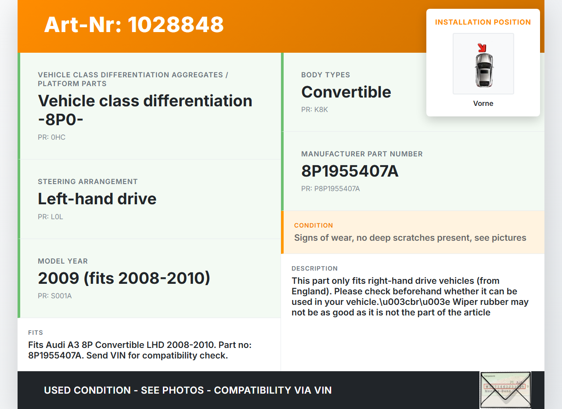
Task: Click the PR: S001A code
Action: point(54,296)
